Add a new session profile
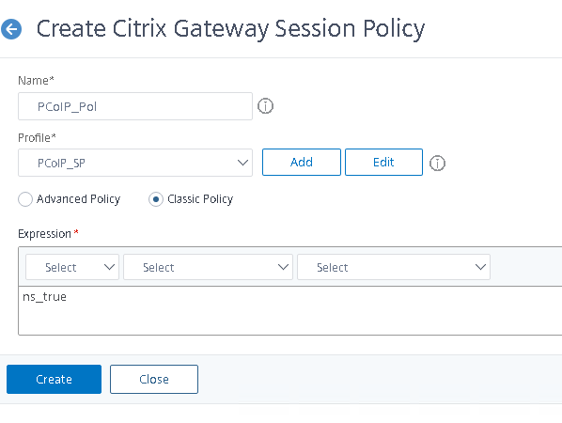Viewport: 562px width, 423px height. pyautogui.click(x=302, y=162)
